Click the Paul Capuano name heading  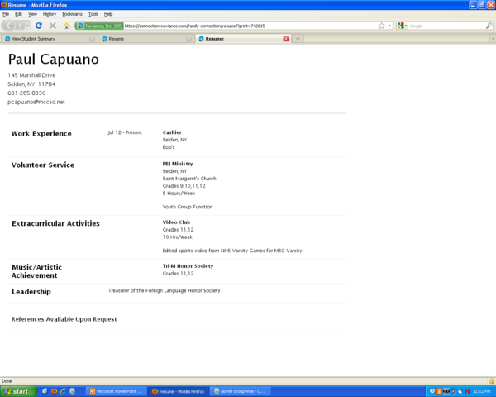click(x=54, y=60)
